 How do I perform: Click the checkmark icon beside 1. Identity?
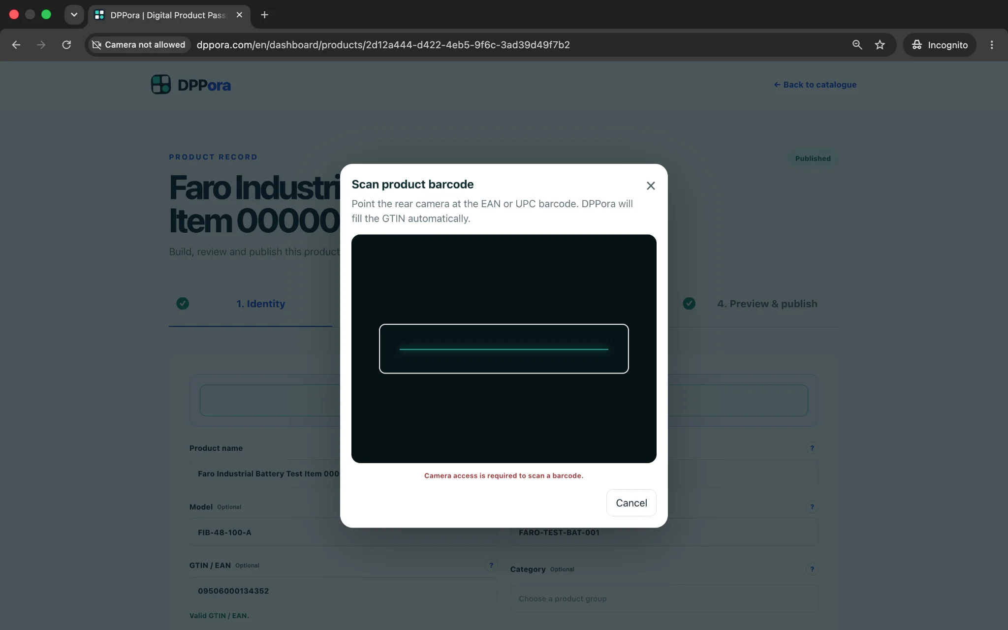click(183, 303)
